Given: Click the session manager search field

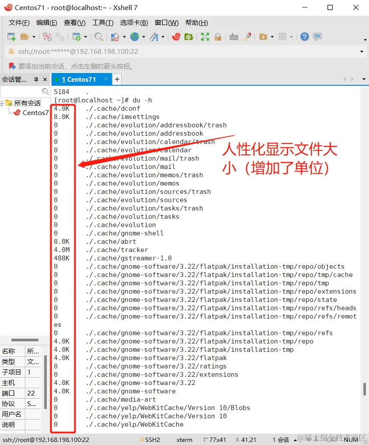Looking at the screenshot, I should pos(21,91).
